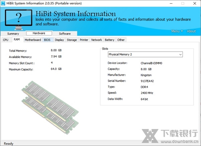The image size is (201, 146).
Task: Click the HiBit System Information heading
Action: pos(76,14)
